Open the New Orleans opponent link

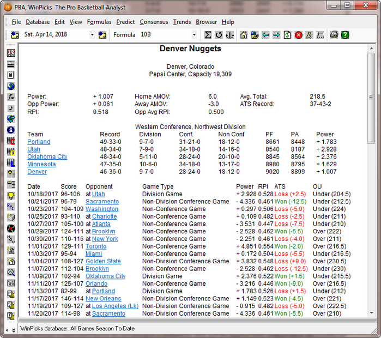103,299
